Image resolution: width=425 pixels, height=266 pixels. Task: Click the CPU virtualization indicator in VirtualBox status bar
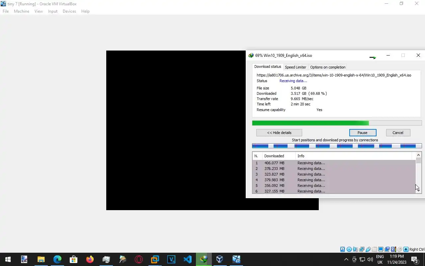click(x=393, y=249)
